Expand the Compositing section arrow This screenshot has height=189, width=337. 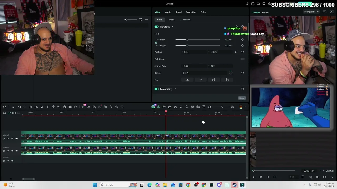(x=175, y=89)
